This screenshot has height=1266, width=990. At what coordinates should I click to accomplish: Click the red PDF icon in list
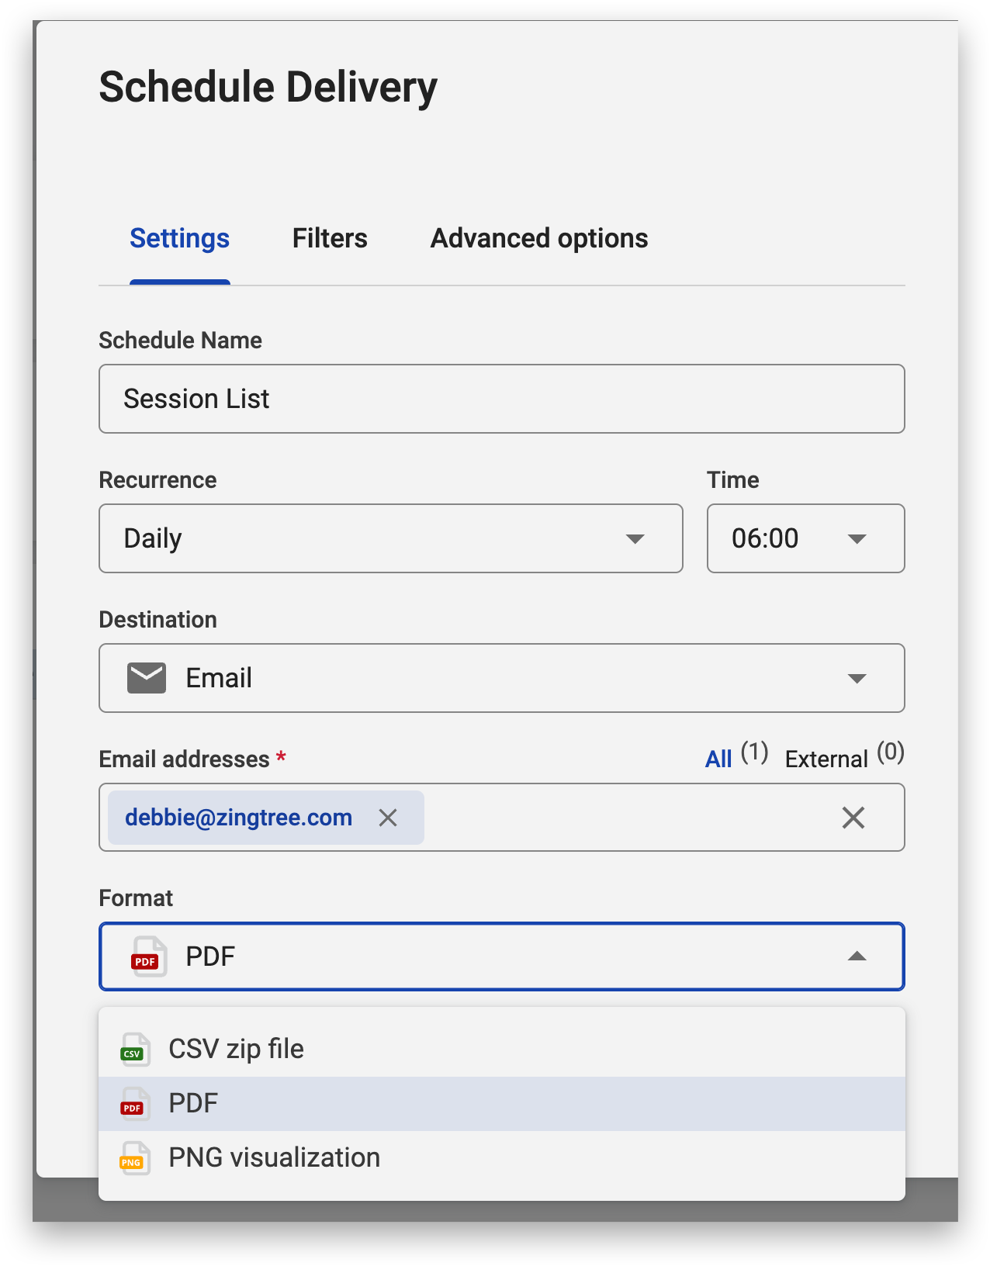pyautogui.click(x=134, y=1104)
